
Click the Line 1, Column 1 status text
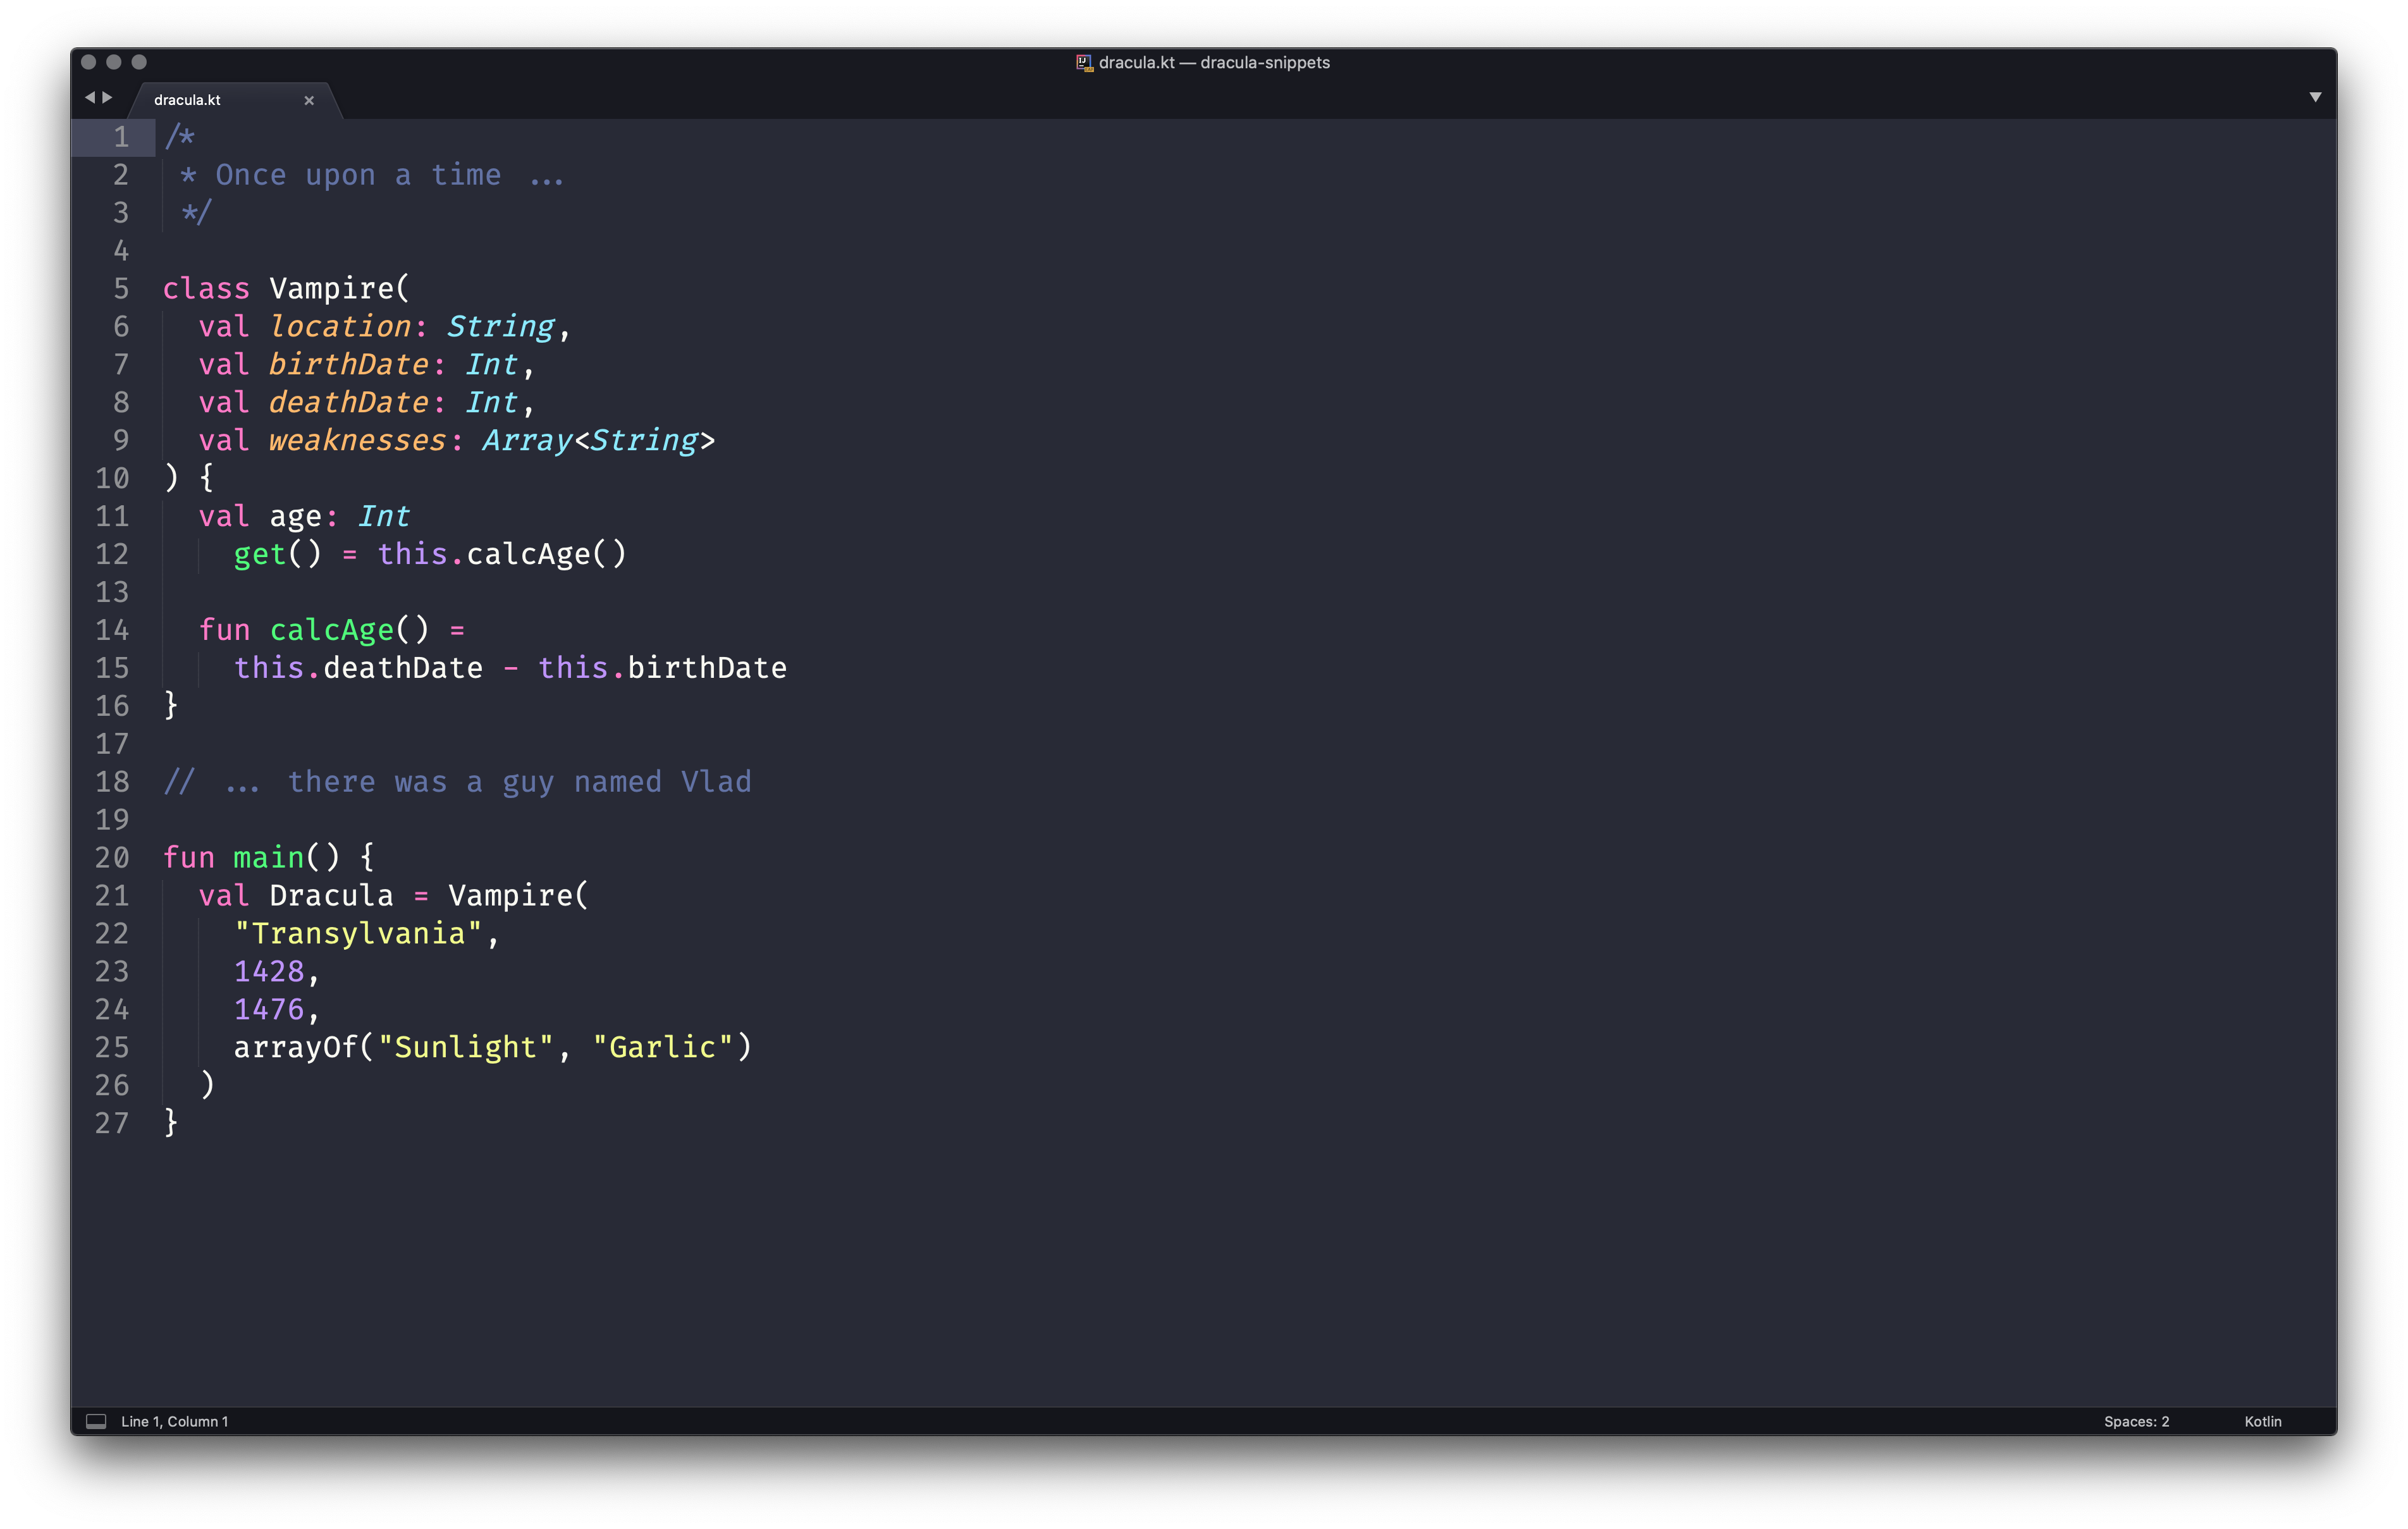click(x=175, y=1421)
